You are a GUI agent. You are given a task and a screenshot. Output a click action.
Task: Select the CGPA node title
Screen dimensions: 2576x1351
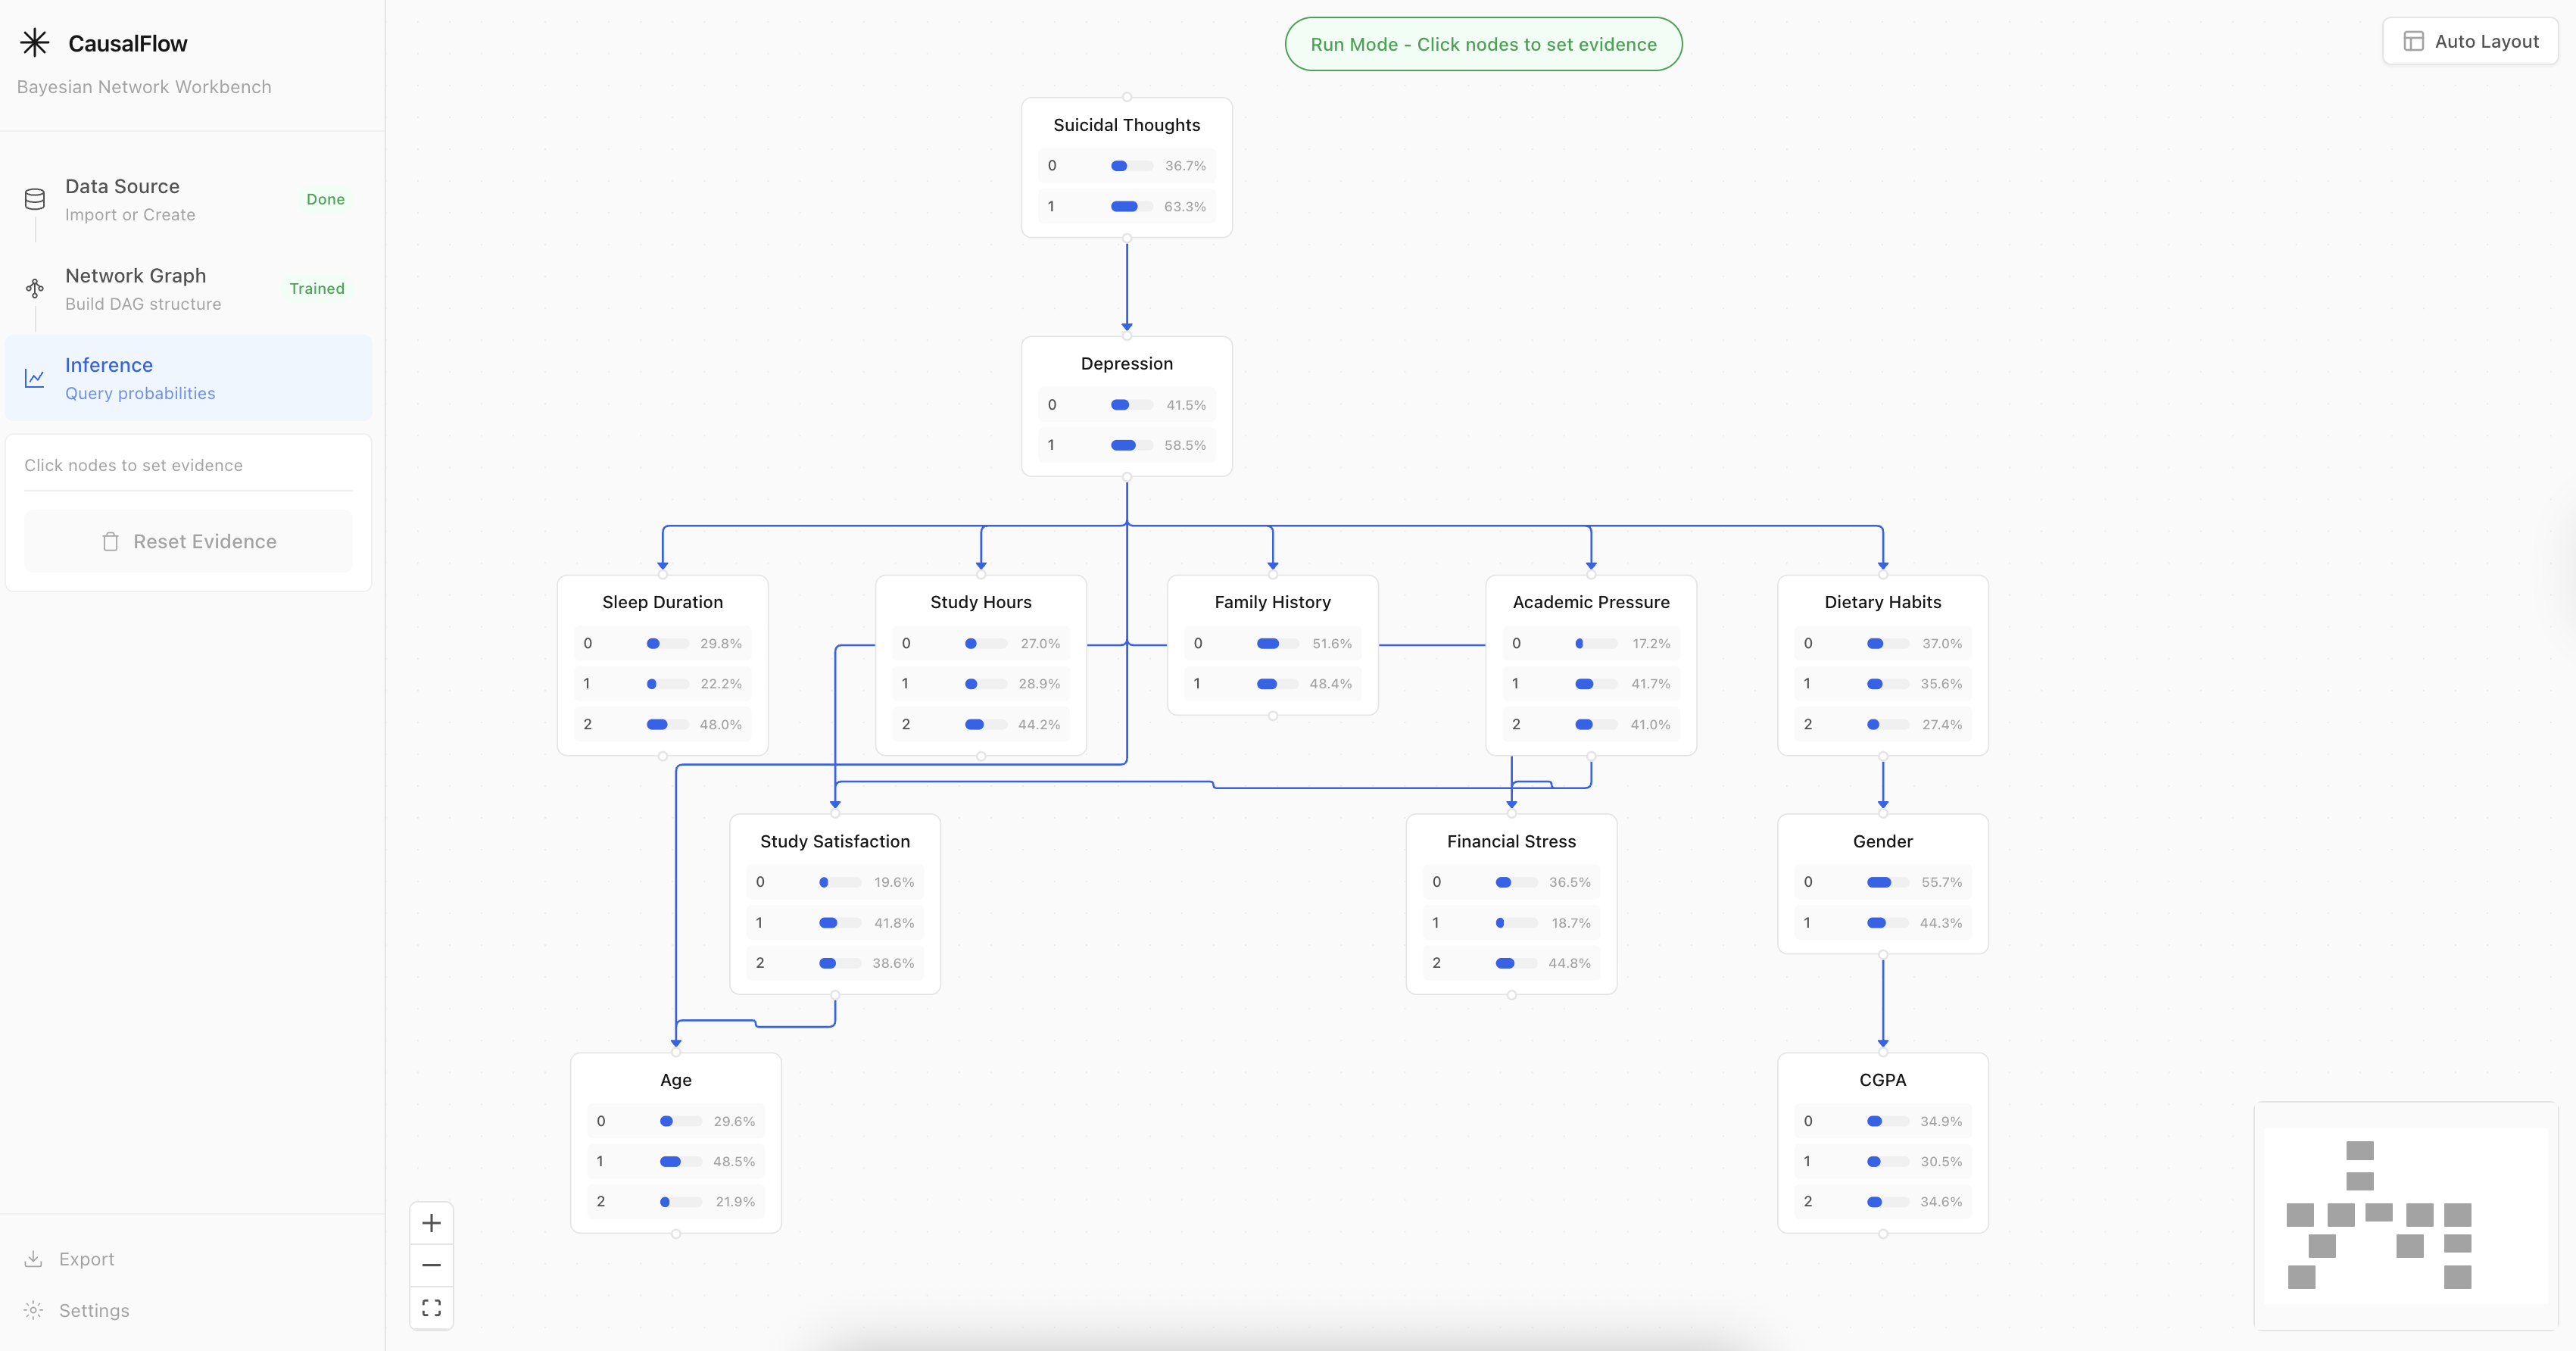(1882, 1080)
